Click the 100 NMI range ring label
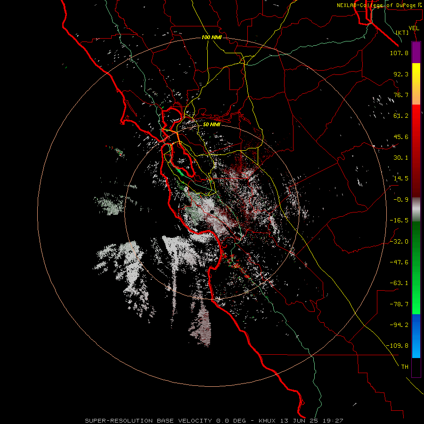 click(x=212, y=37)
